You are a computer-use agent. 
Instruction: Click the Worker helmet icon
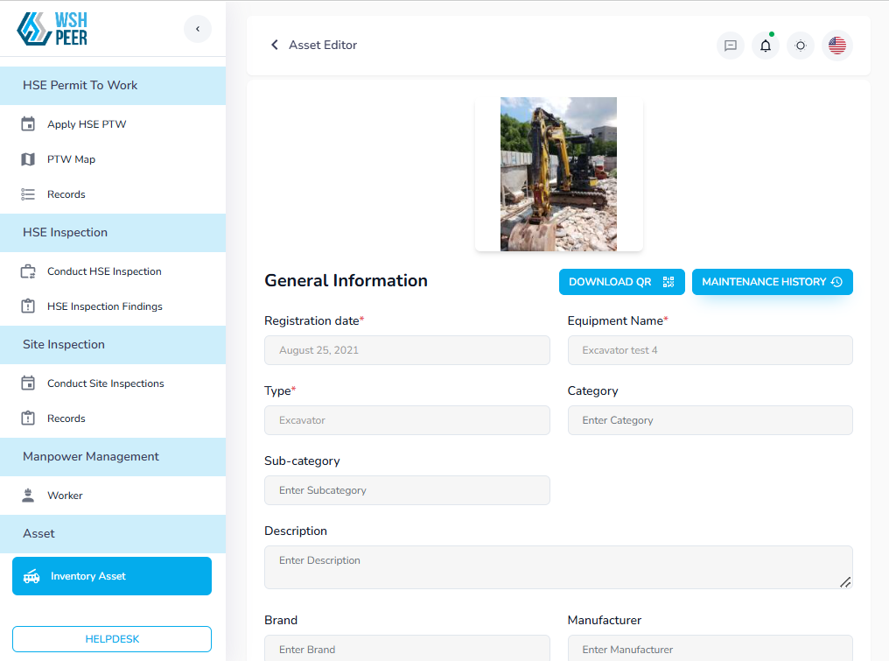tap(28, 496)
